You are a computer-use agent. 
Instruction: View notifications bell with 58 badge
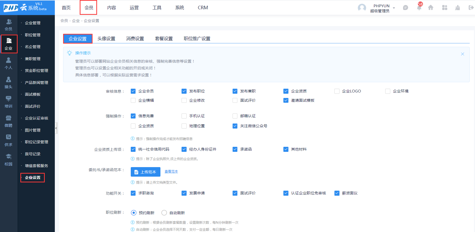pyautogui.click(x=419, y=7)
